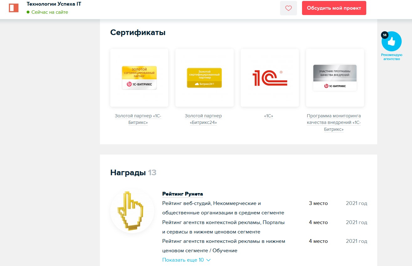Open the gold 1C-Bitrix partner certificate image
412x266 pixels.
[x=139, y=78]
